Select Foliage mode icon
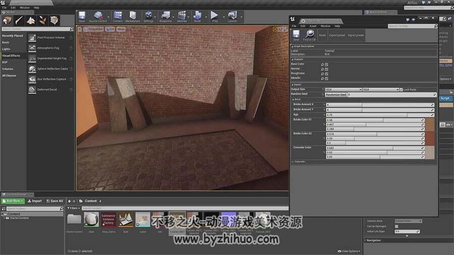 pyautogui.click(x=42, y=20)
